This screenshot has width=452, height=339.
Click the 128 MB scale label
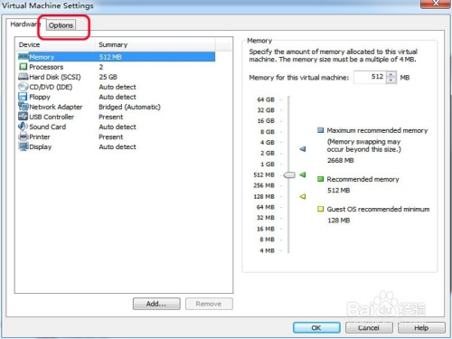click(264, 196)
